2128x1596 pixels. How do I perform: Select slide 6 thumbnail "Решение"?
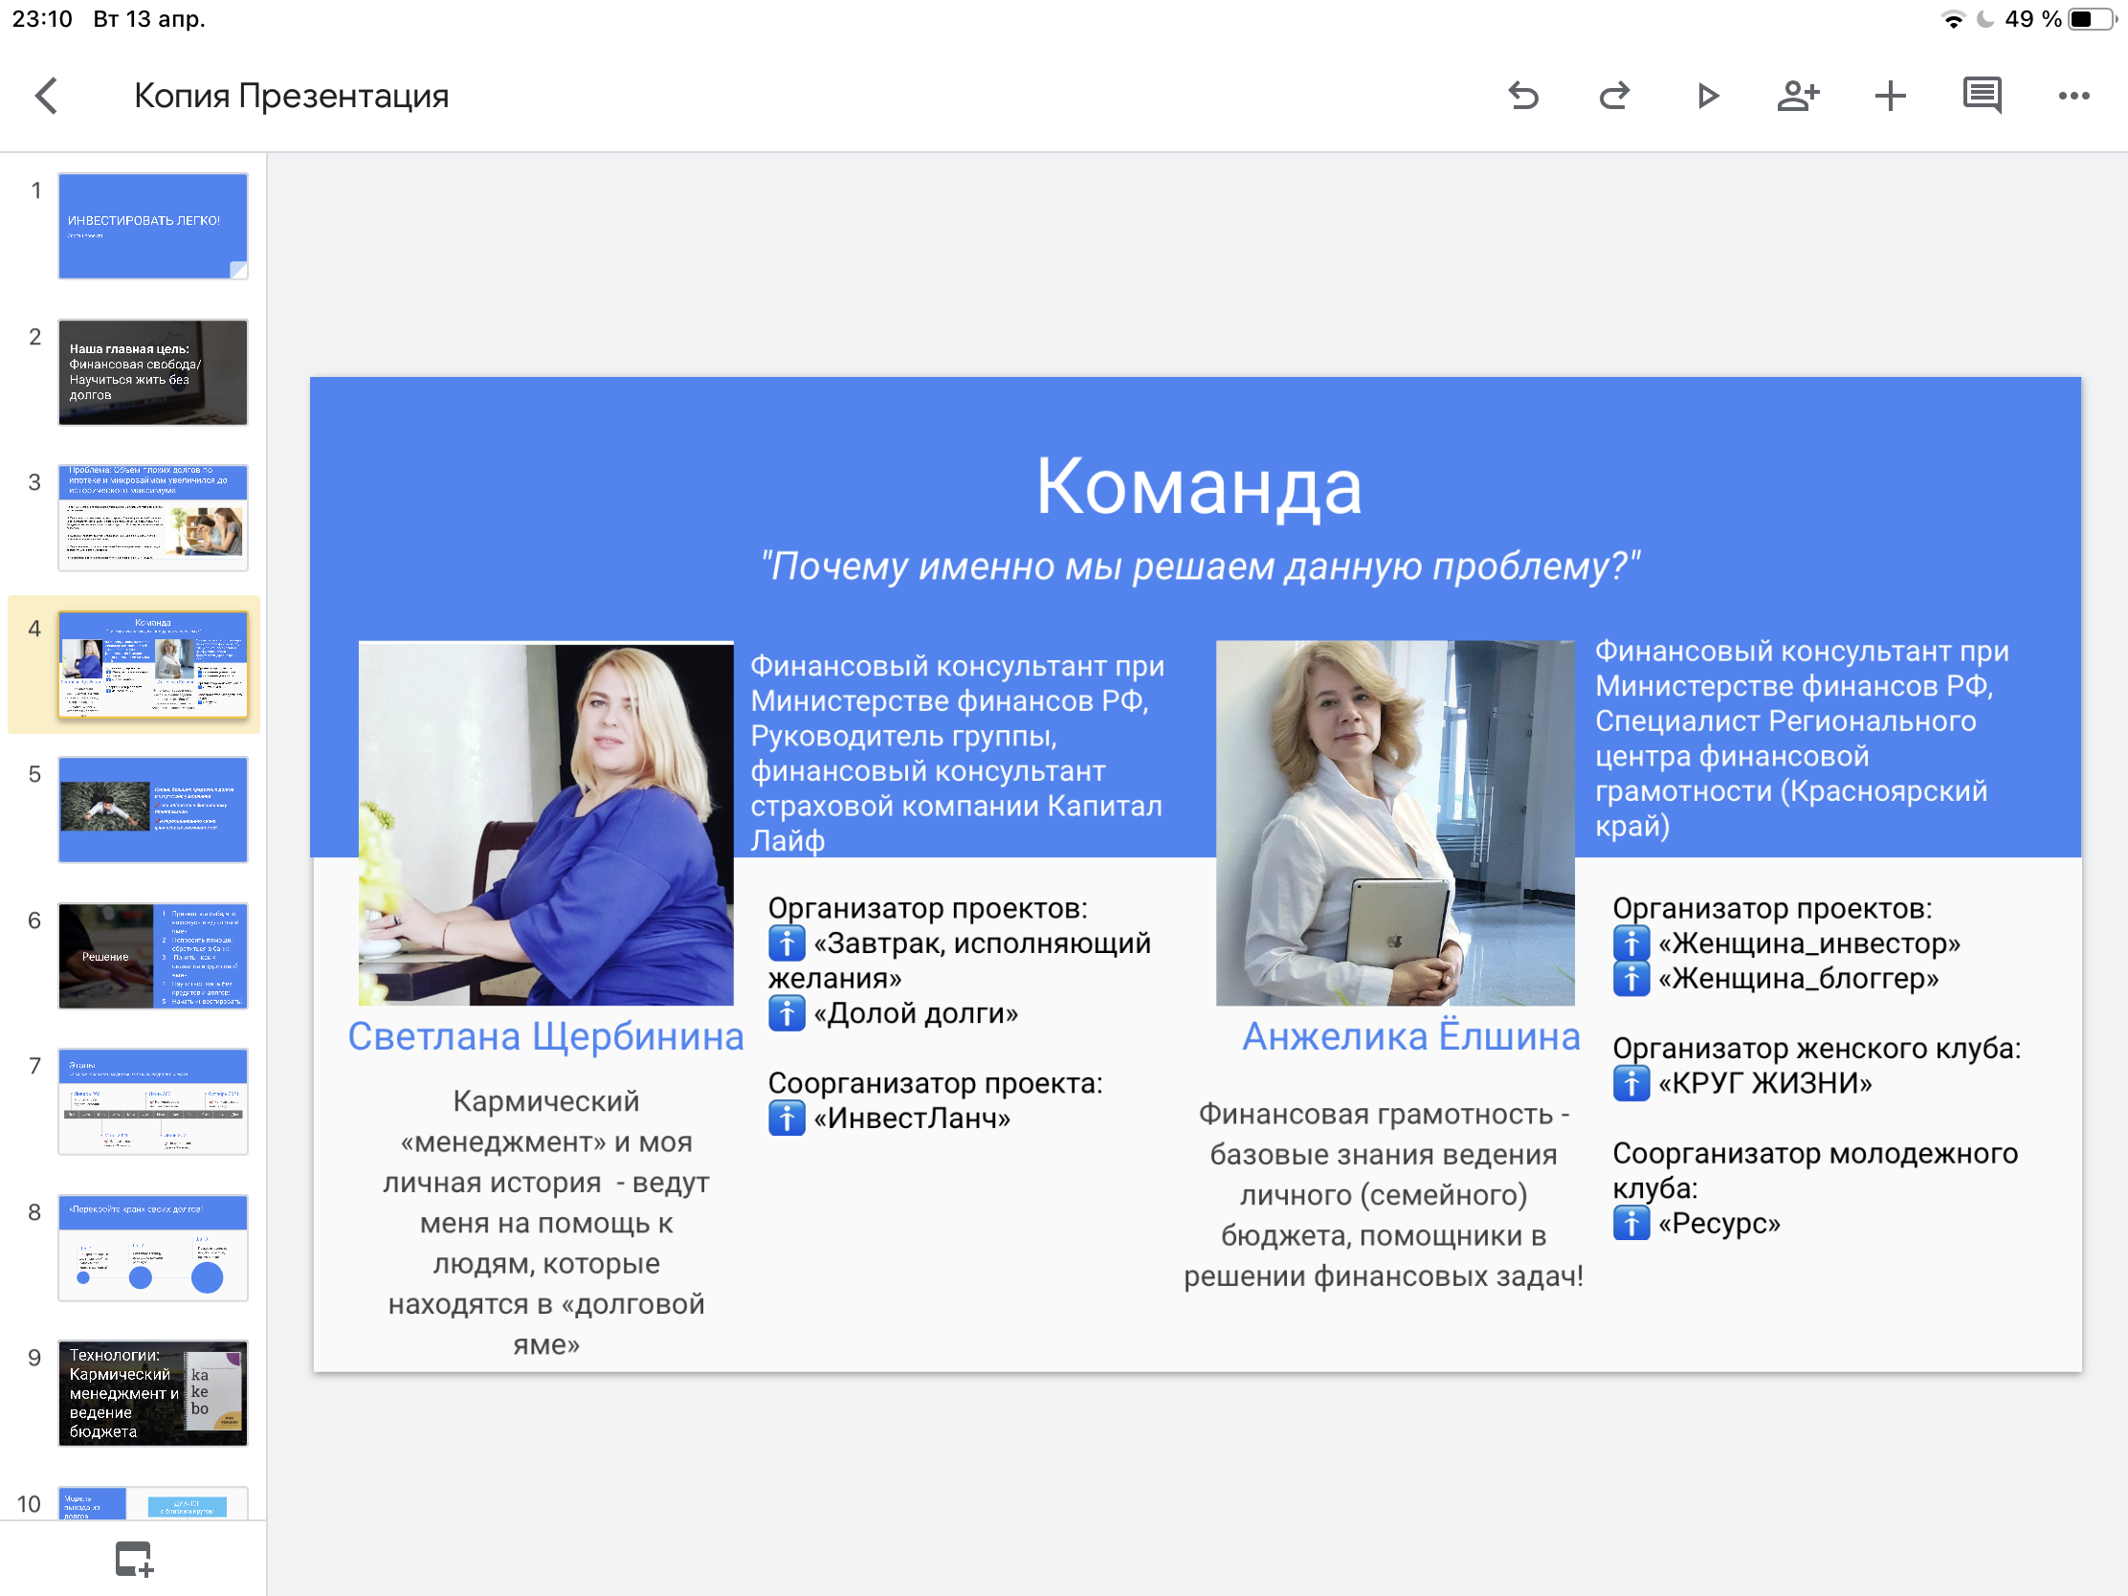point(153,956)
